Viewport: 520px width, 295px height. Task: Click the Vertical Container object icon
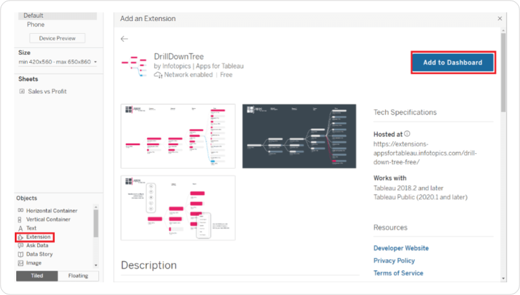[x=20, y=219]
